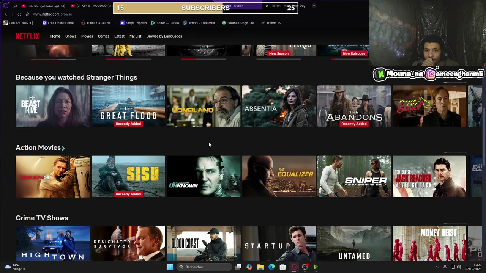Viewport: 486px width, 273px height.
Task: Switch to the TikTok browser tab
Action: coord(285,6)
